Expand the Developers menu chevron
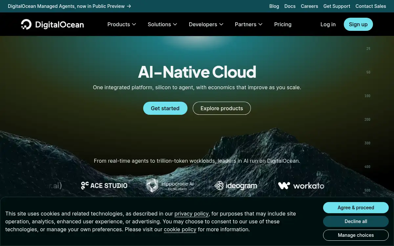The image size is (394, 246). click(x=221, y=24)
